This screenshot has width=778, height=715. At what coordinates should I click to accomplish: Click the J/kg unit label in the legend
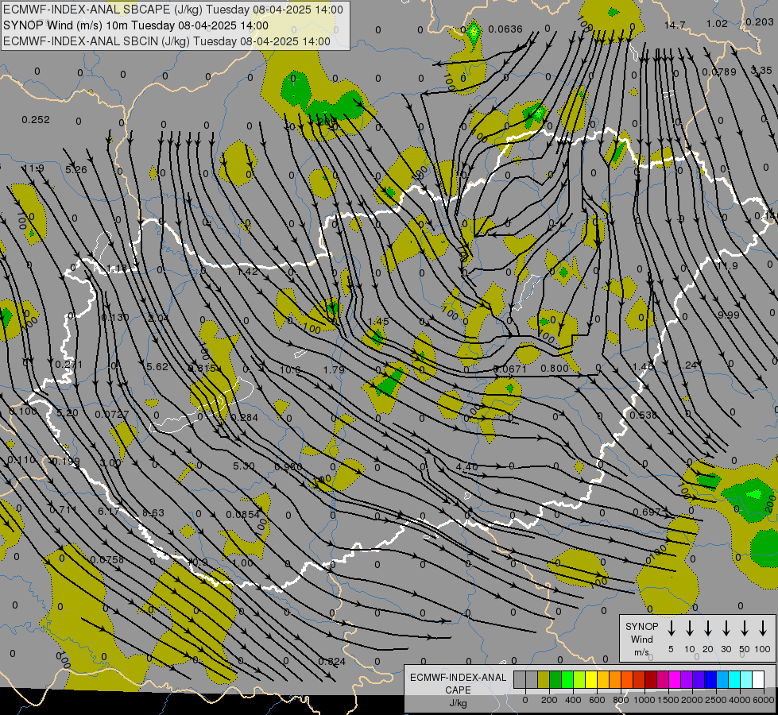pyautogui.click(x=458, y=703)
